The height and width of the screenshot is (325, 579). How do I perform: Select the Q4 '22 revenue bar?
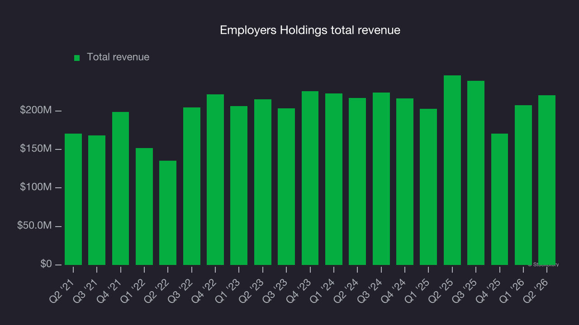point(215,180)
